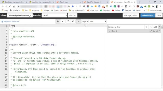163x91 pixels.
Task: Click the WordPress extension icon
Action: [84, 6]
